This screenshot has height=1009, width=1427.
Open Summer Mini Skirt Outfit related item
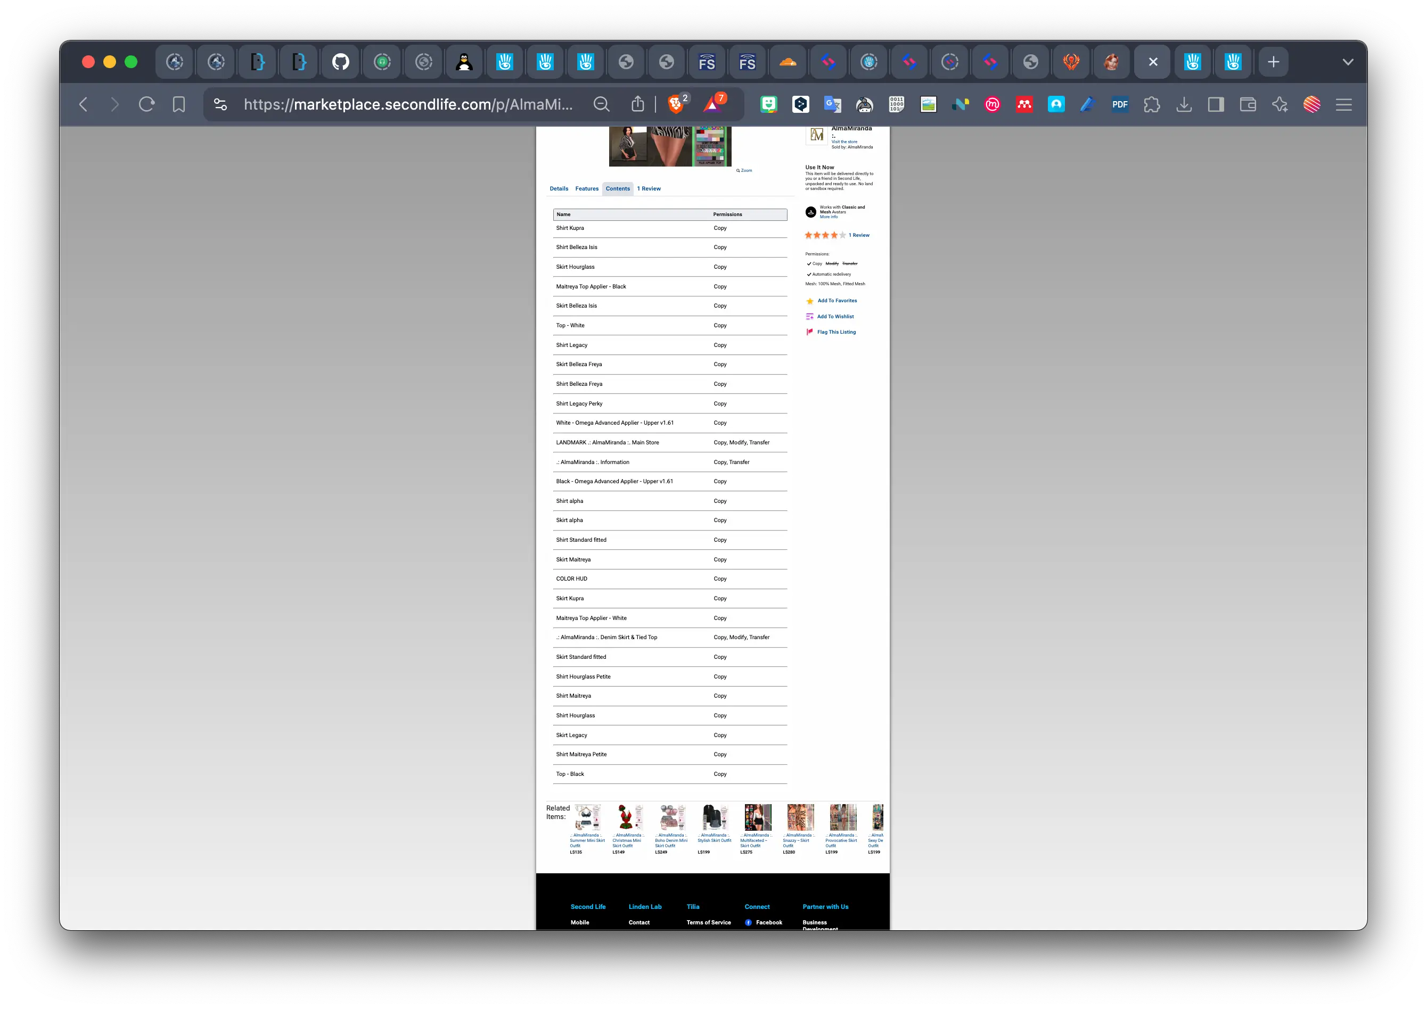587,840
